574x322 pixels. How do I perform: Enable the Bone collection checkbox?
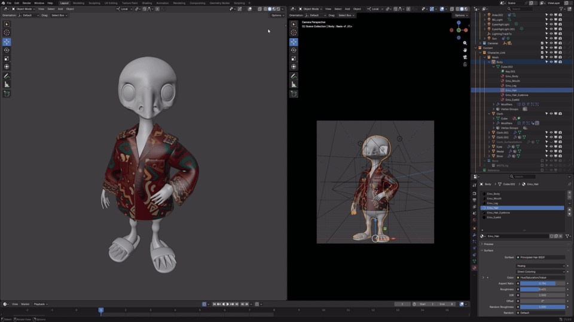(x=542, y=160)
